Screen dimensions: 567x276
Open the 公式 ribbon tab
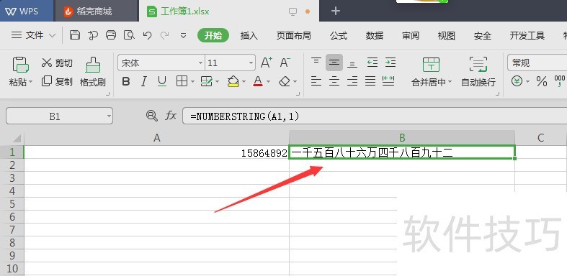pyautogui.click(x=339, y=35)
